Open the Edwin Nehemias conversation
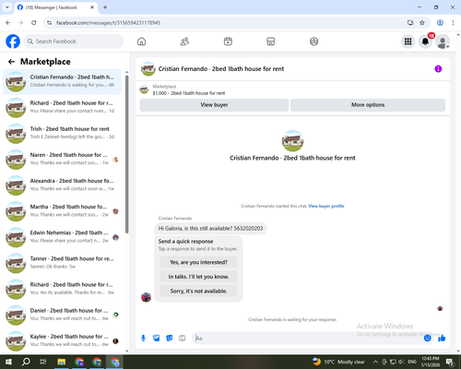 62,237
